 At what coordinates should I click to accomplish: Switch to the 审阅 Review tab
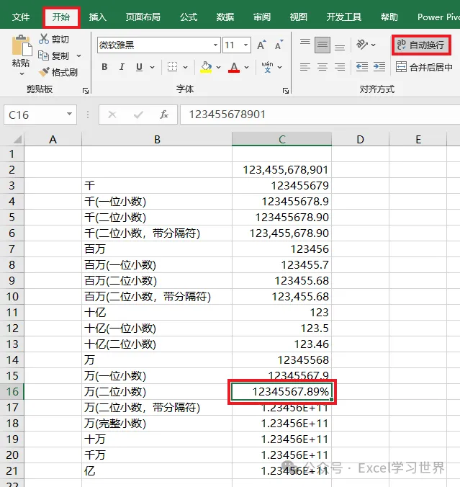point(262,17)
